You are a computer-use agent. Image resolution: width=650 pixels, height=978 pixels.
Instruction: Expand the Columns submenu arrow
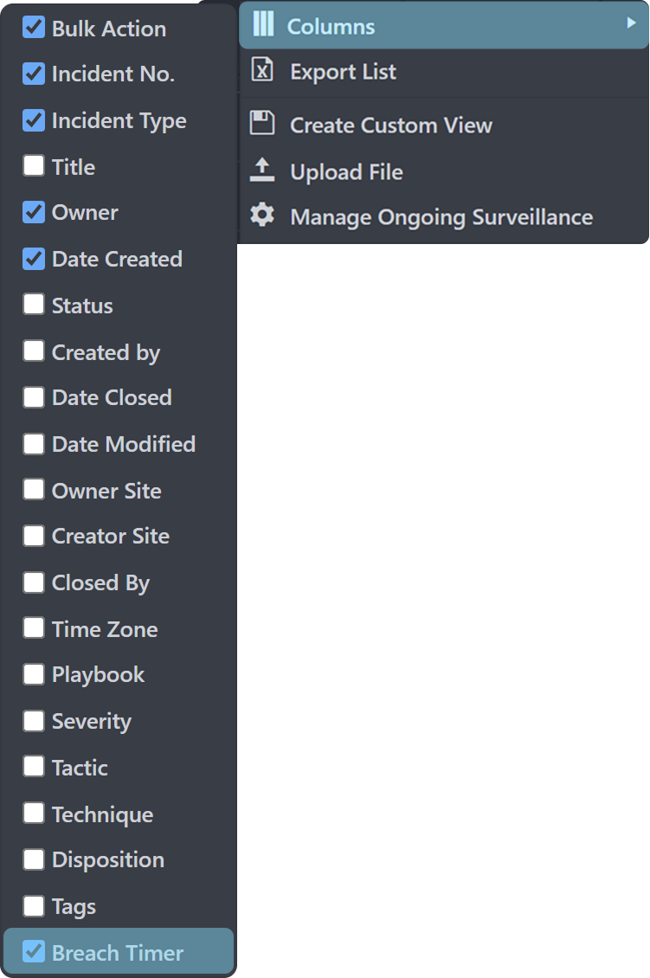click(x=632, y=24)
